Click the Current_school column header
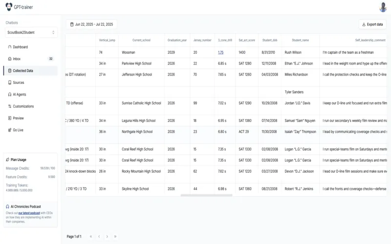This screenshot has width=391, height=244. coord(141,40)
